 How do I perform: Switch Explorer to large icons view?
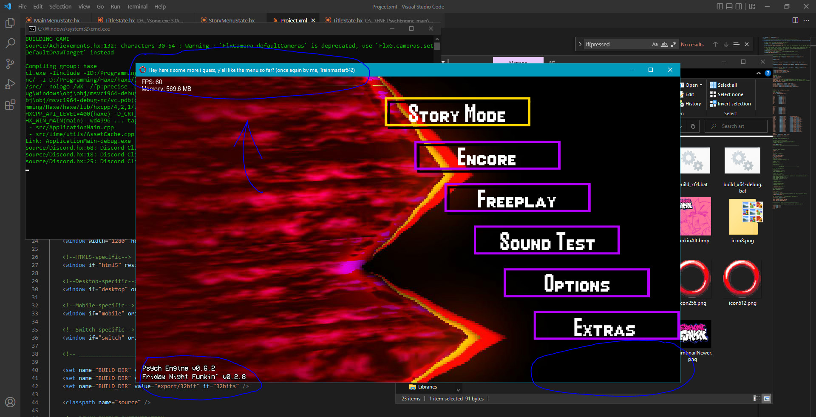click(766, 398)
